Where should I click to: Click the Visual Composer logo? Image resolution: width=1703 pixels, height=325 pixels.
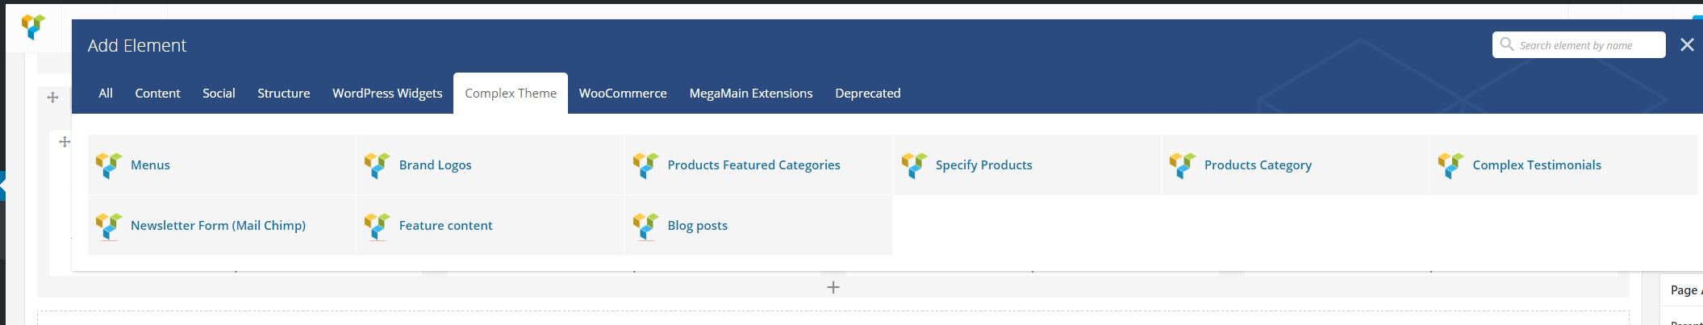coord(33,27)
